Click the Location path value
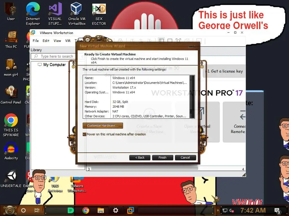This screenshot has width=289, height=216. pyautogui.click(x=150, y=83)
